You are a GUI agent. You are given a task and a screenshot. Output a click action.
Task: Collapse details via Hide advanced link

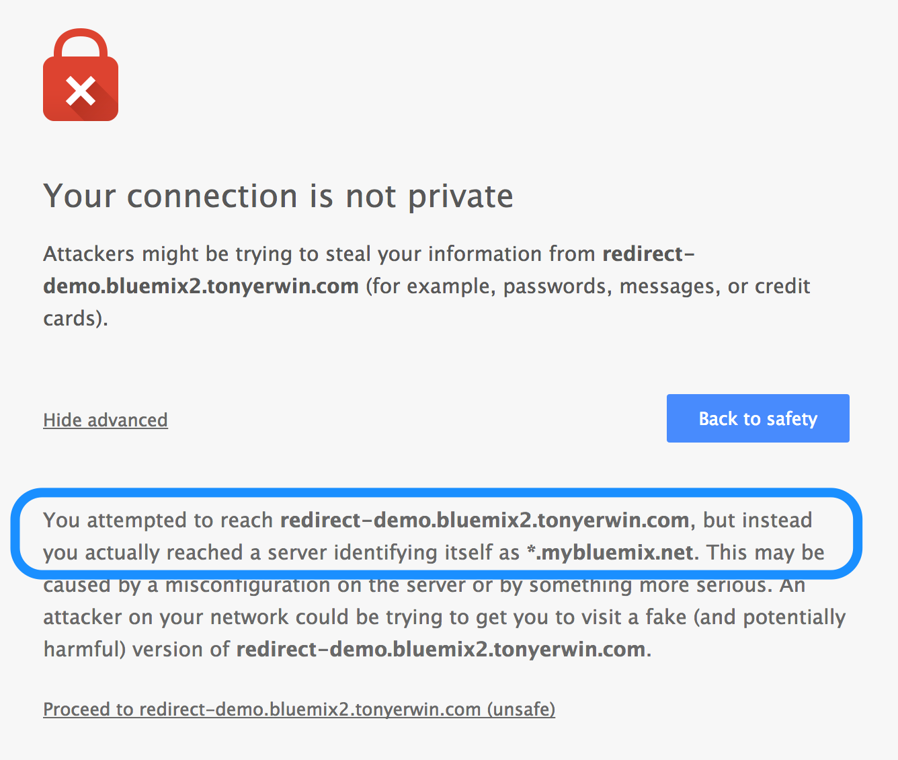[x=106, y=420]
